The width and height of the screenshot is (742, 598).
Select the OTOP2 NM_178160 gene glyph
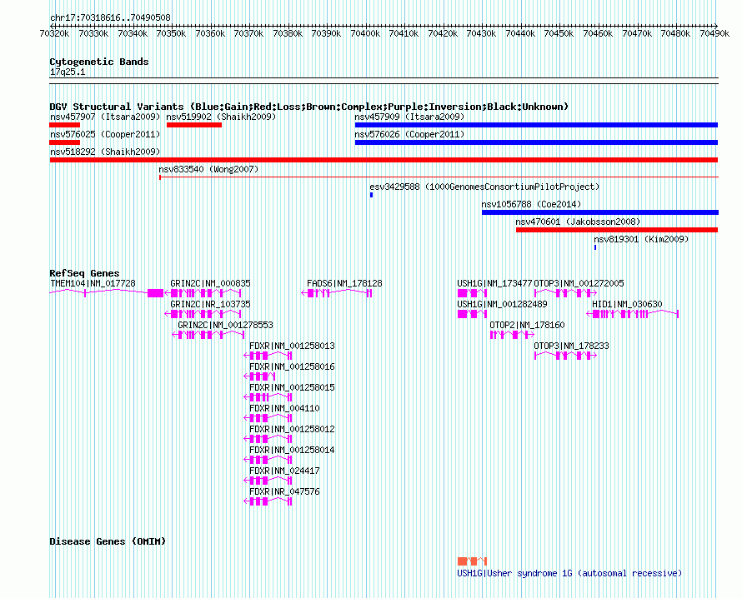[x=513, y=335]
